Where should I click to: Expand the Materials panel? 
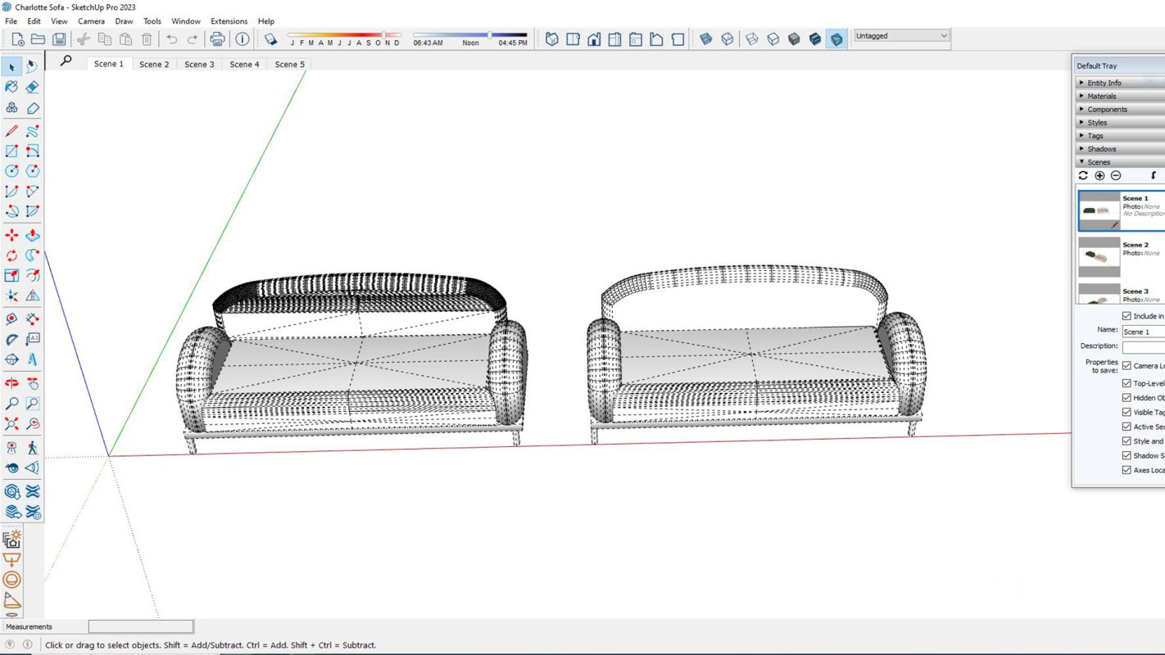1101,97
